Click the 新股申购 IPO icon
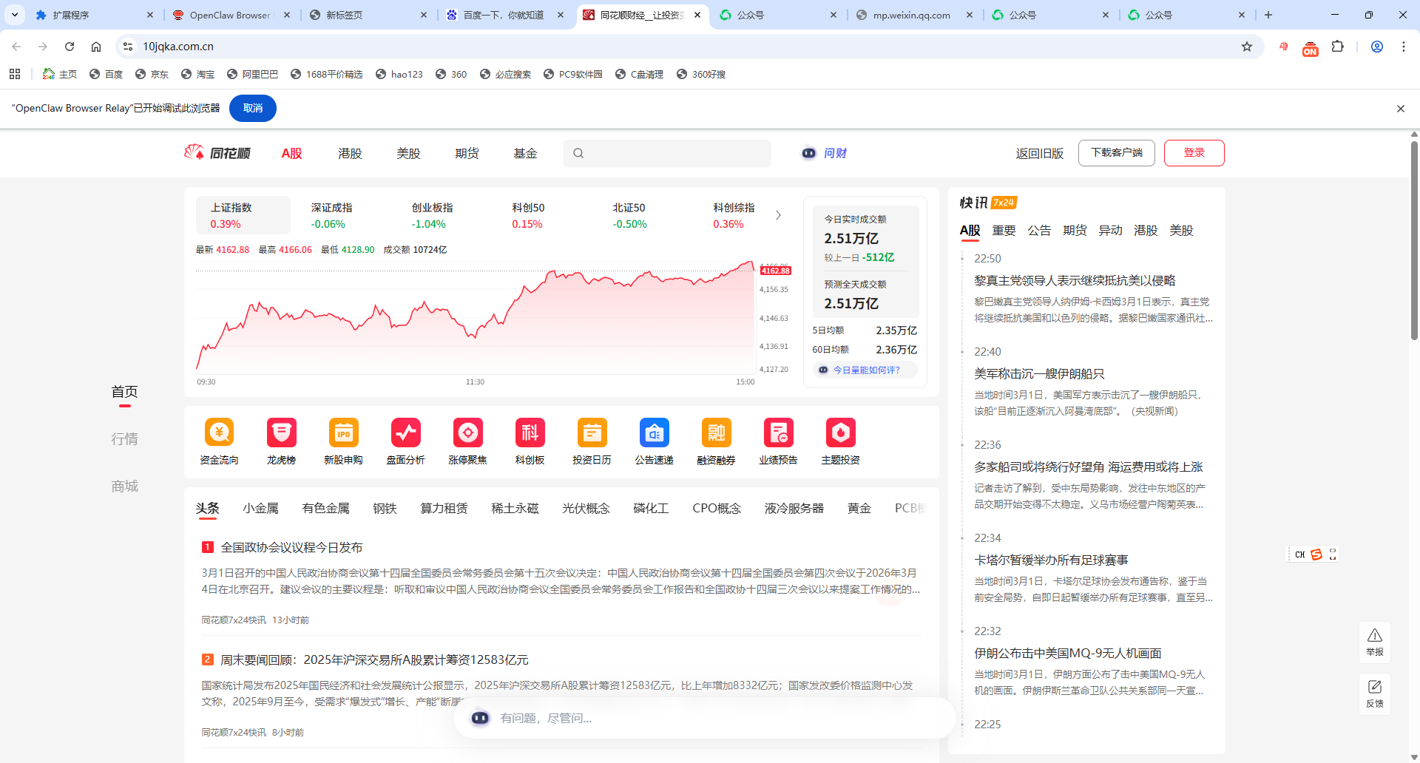Image resolution: width=1420 pixels, height=763 pixels. point(343,433)
